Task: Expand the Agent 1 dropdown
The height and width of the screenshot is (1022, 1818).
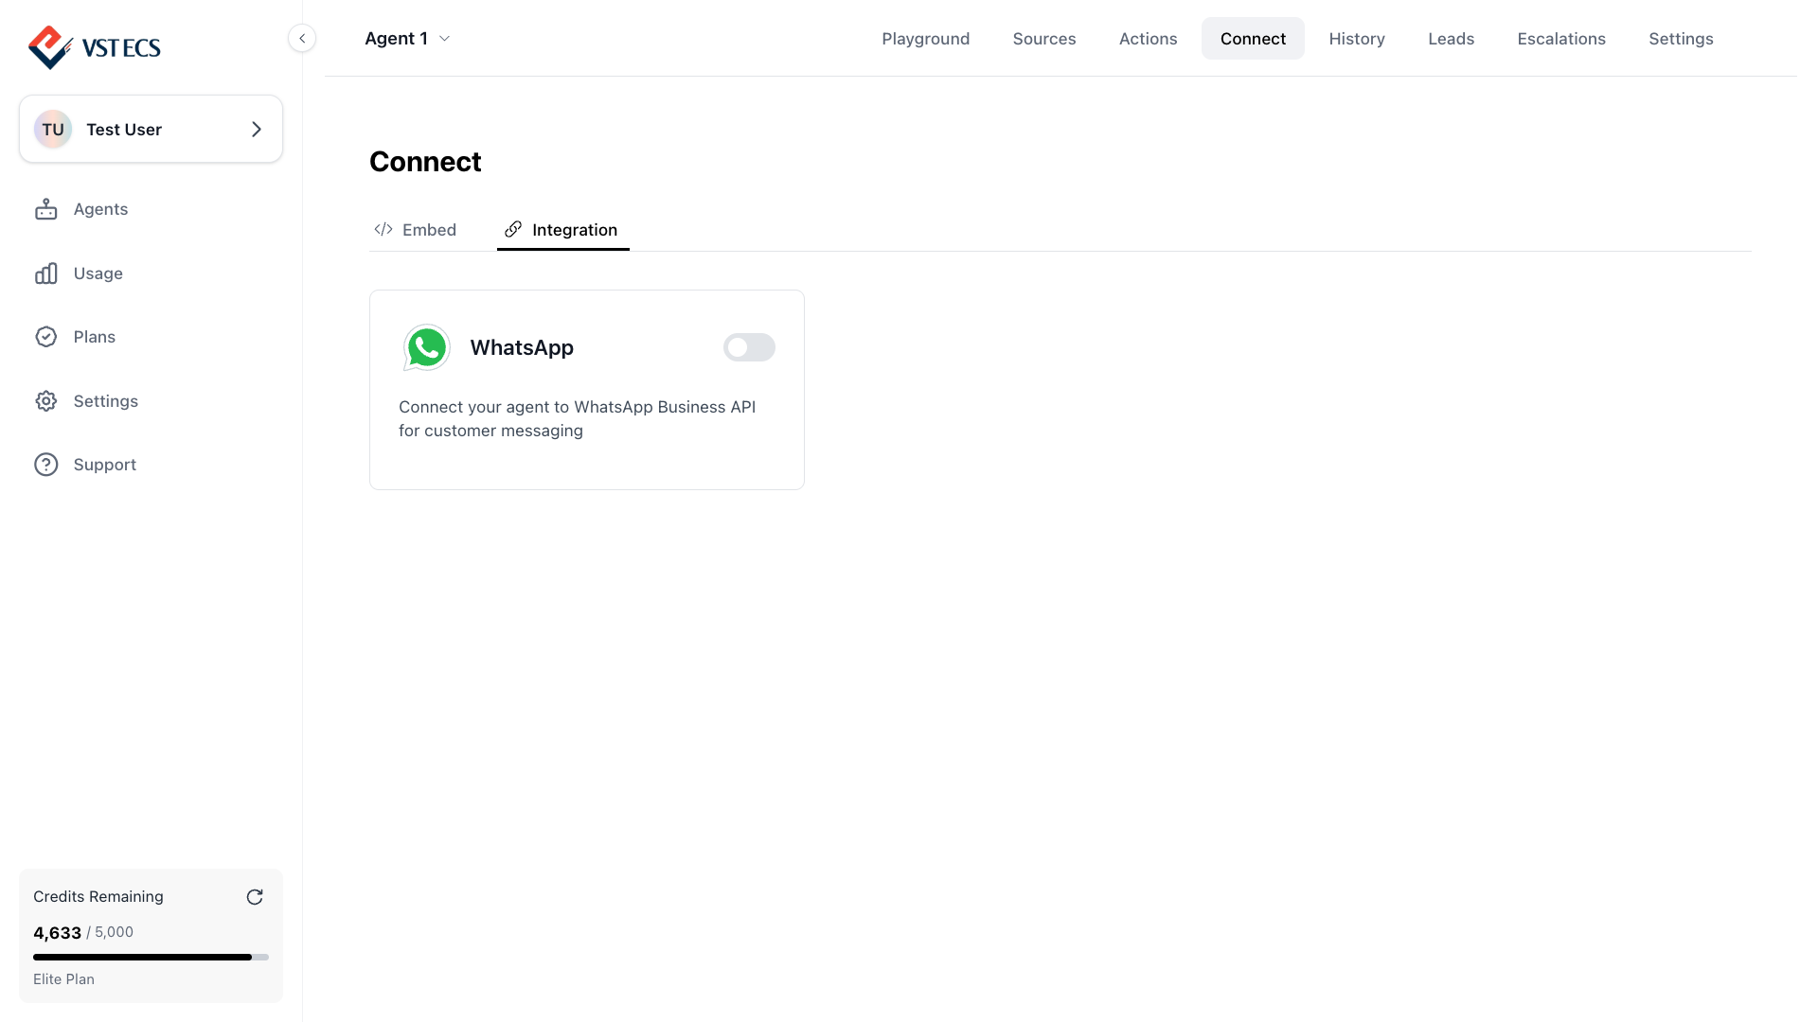Action: click(x=407, y=39)
